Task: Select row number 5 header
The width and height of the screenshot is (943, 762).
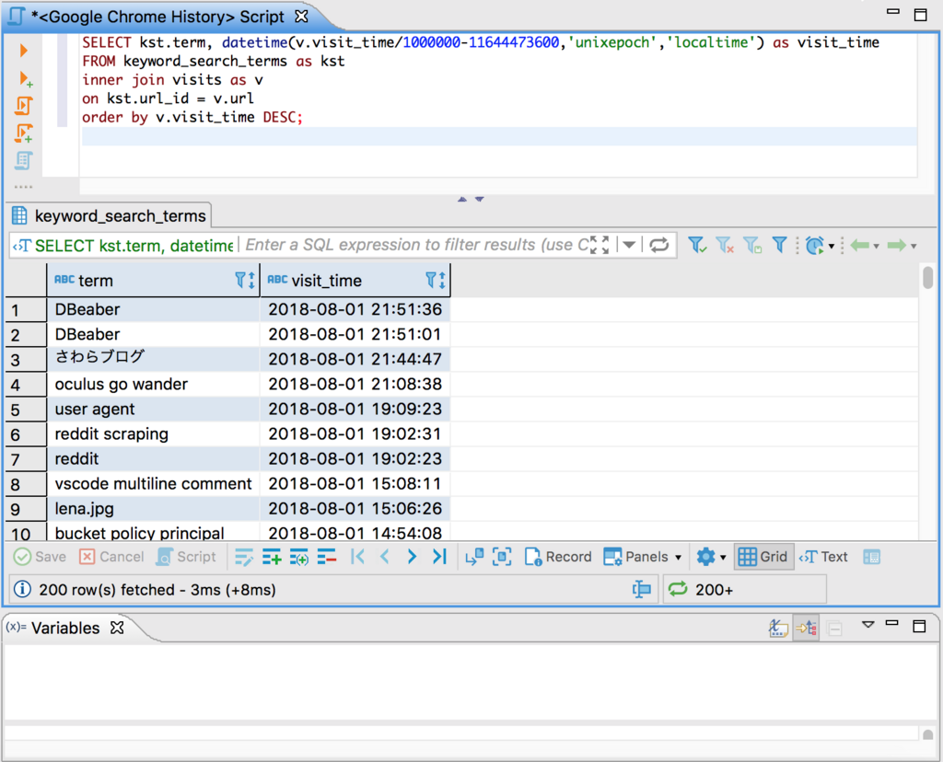Action: [x=26, y=410]
